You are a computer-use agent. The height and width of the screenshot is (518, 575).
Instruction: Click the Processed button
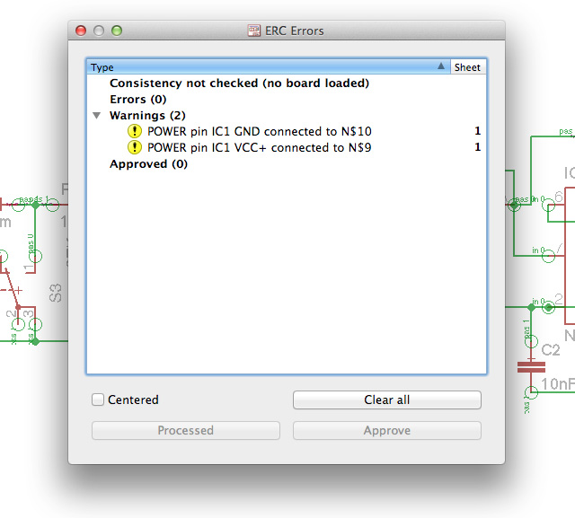[185, 431]
